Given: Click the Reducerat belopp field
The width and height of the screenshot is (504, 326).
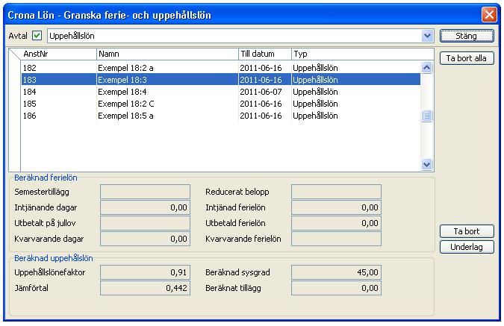Looking at the screenshot, I should pos(336,192).
